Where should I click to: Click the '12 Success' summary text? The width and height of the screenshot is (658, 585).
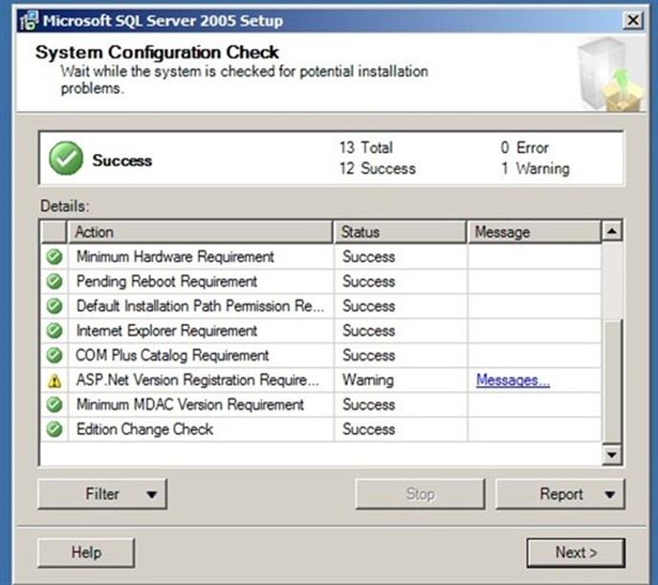(377, 168)
